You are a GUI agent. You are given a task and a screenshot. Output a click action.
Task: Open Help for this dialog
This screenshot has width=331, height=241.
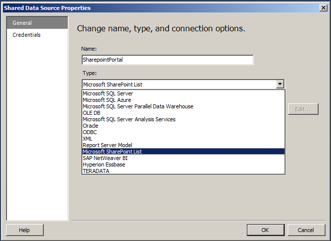25,230
